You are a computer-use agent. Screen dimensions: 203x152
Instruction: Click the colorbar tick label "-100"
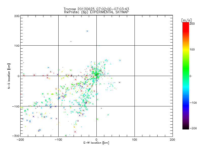pos(193,103)
